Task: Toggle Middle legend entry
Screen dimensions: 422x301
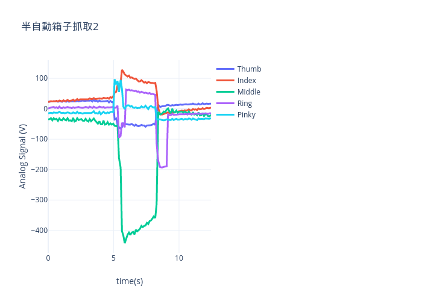Action: click(x=238, y=92)
